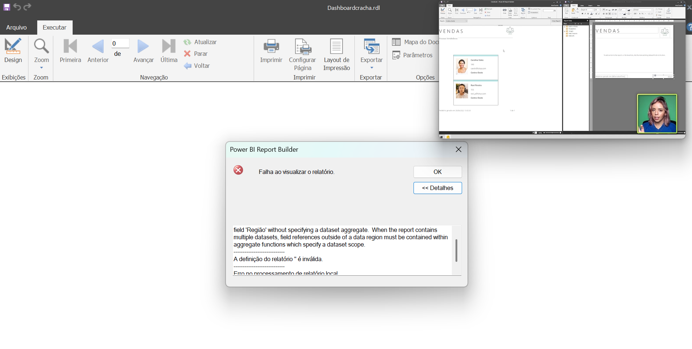Click the Carolina Vales badge in the video overlay

476,67
